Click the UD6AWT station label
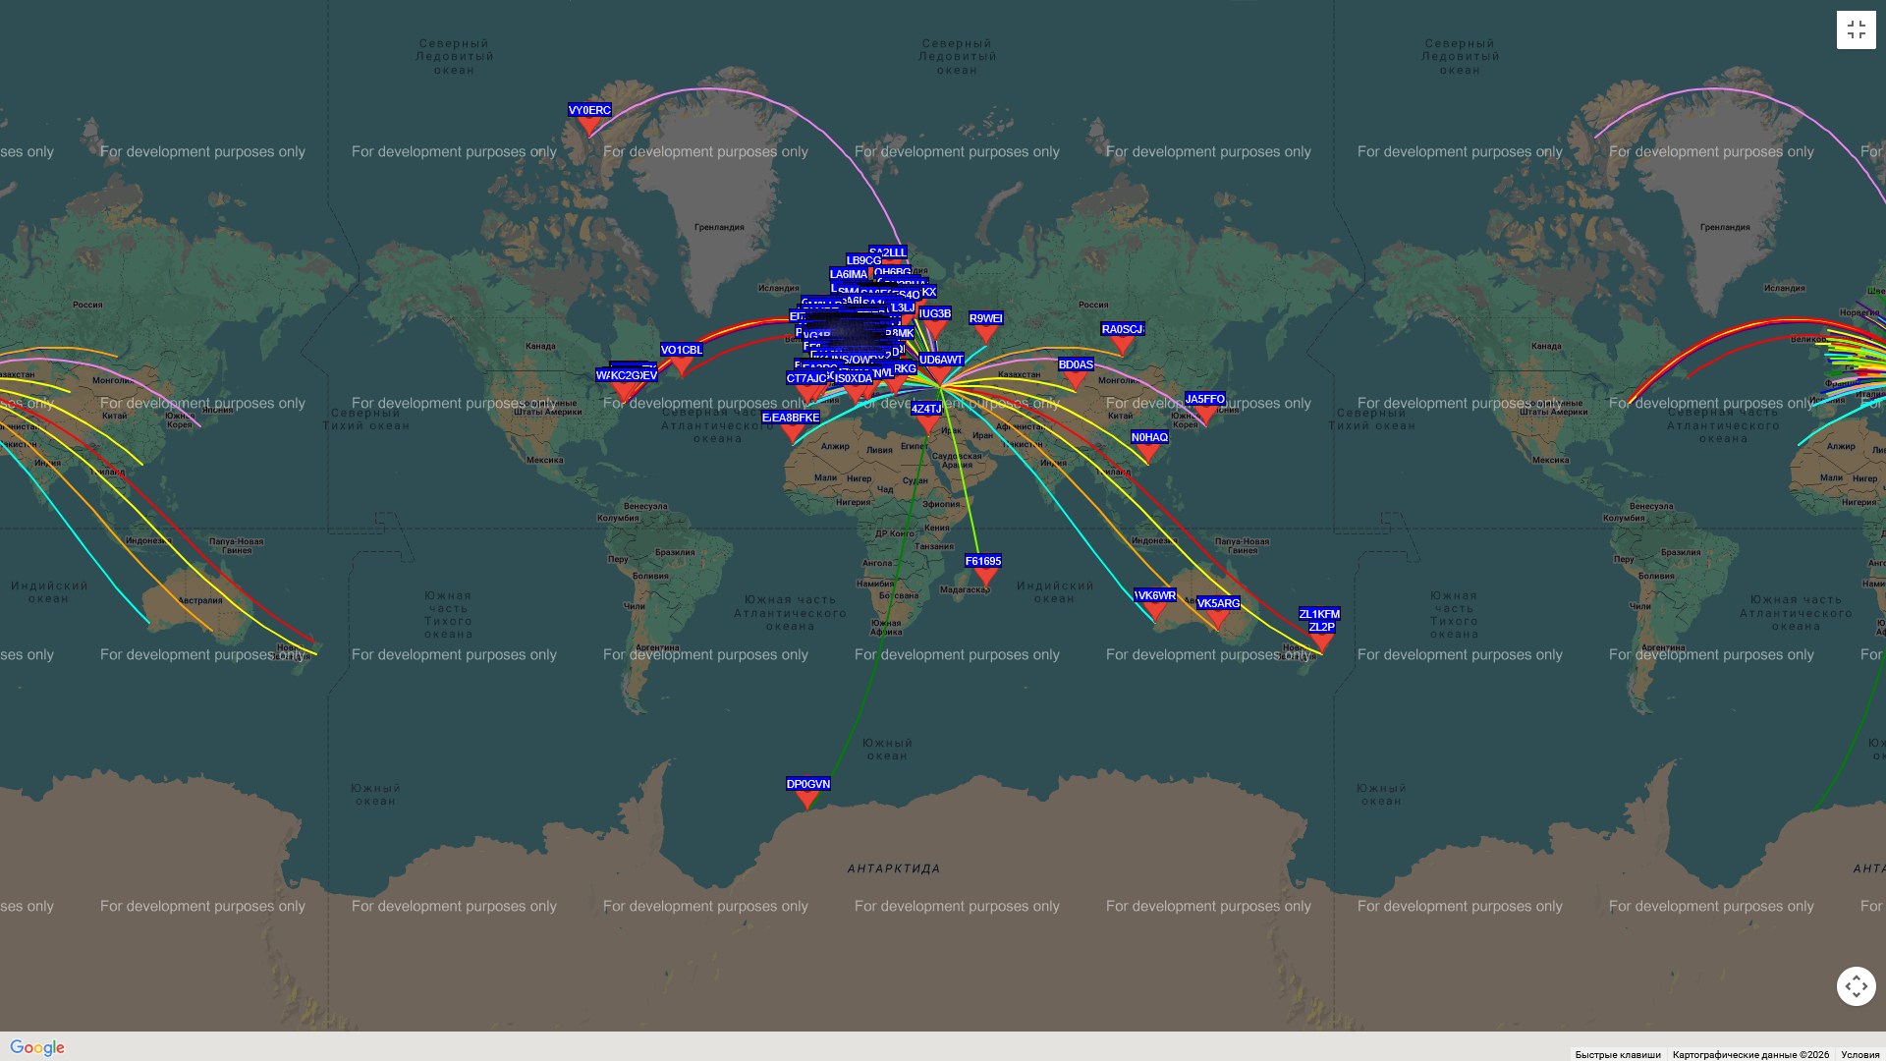Screen dimensions: 1886x1061 (x=941, y=360)
